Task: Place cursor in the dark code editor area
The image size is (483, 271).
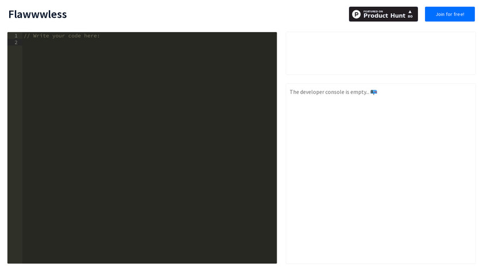Action: pyautogui.click(x=142, y=148)
